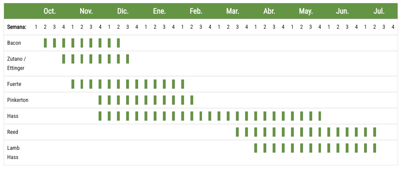Click the Abr. month heading
400x169 pixels.
point(269,11)
